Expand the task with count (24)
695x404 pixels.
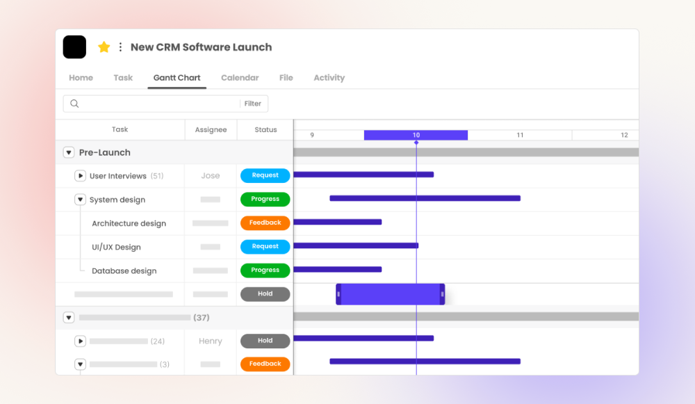click(x=80, y=341)
